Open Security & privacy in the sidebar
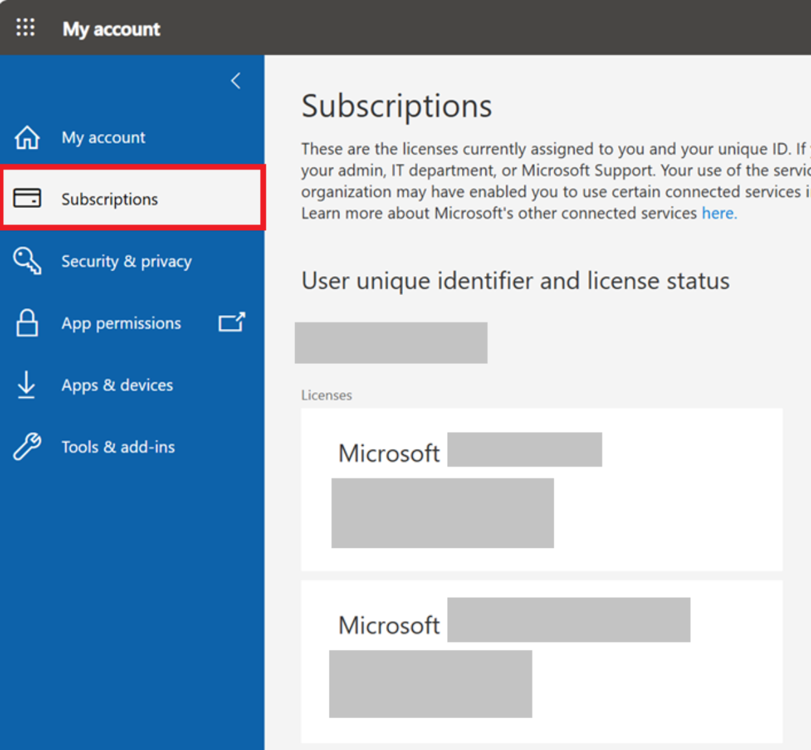Viewport: 811px width, 750px height. pyautogui.click(x=132, y=261)
